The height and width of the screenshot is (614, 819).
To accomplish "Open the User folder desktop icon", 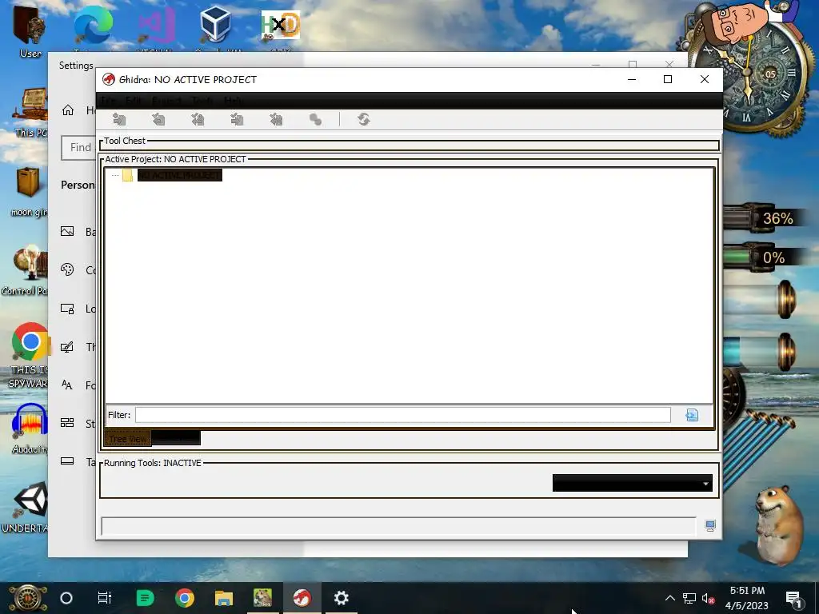I will (x=30, y=30).
